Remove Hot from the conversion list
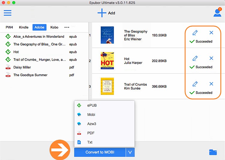 (x=211, y=58)
